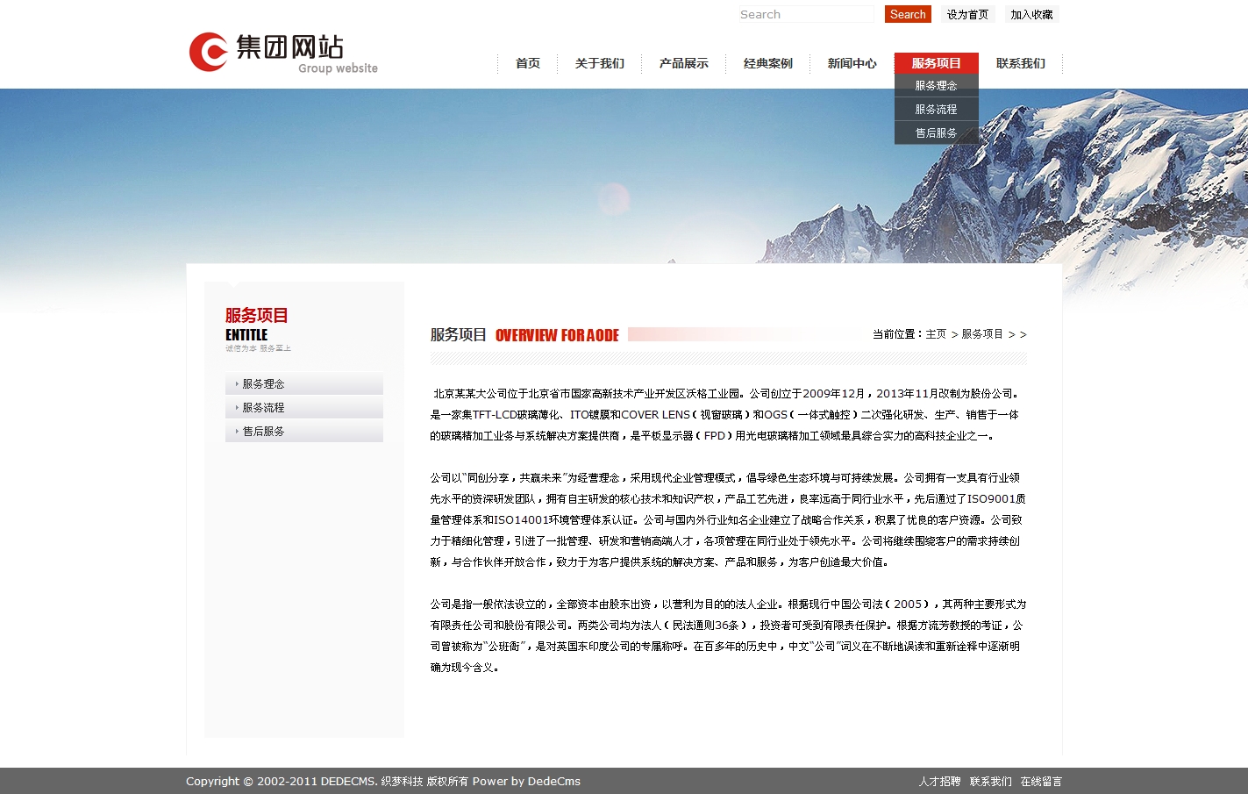Click the 设为首页 link
Image resolution: width=1248 pixels, height=794 pixels.
tap(967, 14)
